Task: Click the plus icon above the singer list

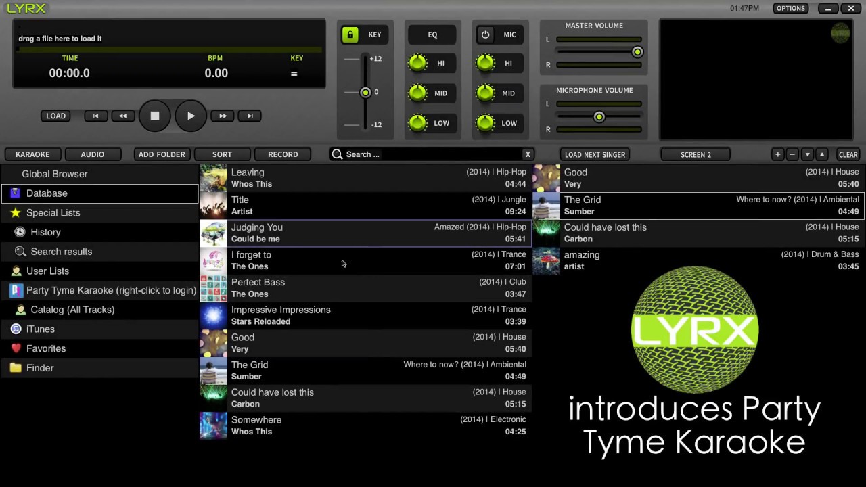Action: pyautogui.click(x=777, y=154)
